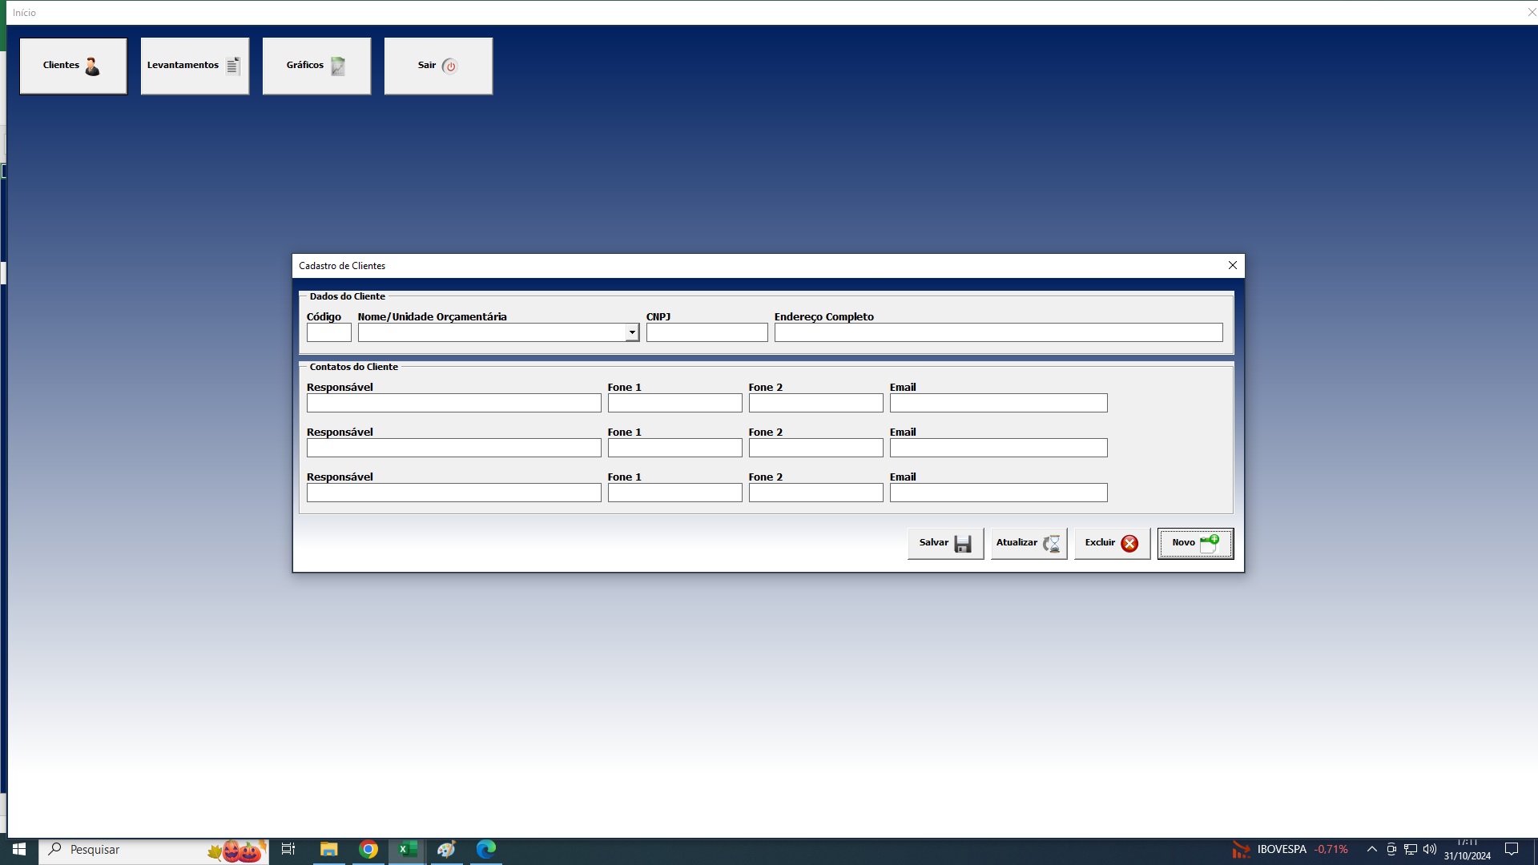The height and width of the screenshot is (865, 1538).
Task: Click the Salvar button with floppy disk
Action: 945,543
